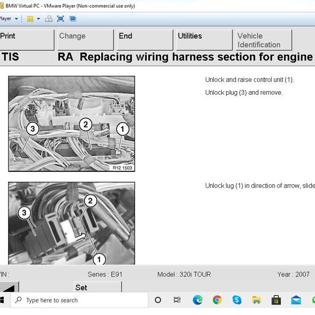Screen dimensions: 315x315
Task: Open Task View icon in taskbar
Action: pyautogui.click(x=177, y=300)
